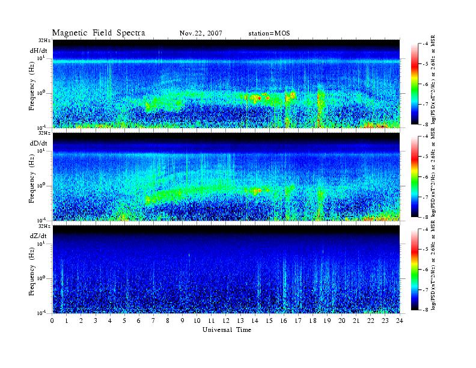Click the color scale bar beside dH/dt panel
Viewport: 476px width, 368px height.
click(x=414, y=84)
